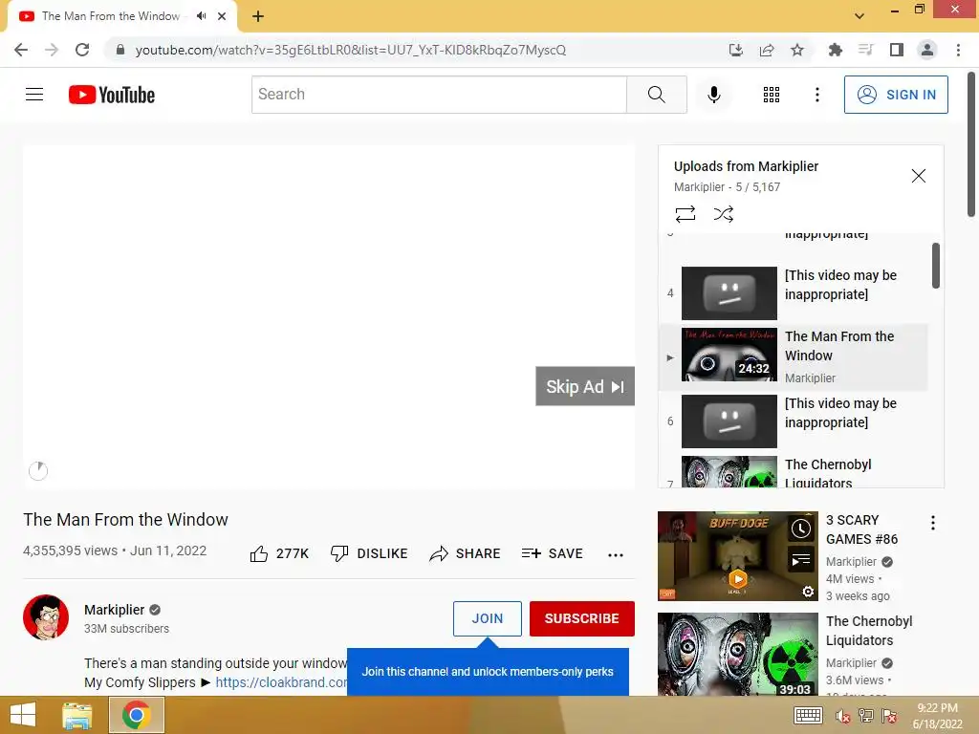
Task: Add 3 SCARY GAMES to queue icon
Action: pyautogui.click(x=800, y=560)
